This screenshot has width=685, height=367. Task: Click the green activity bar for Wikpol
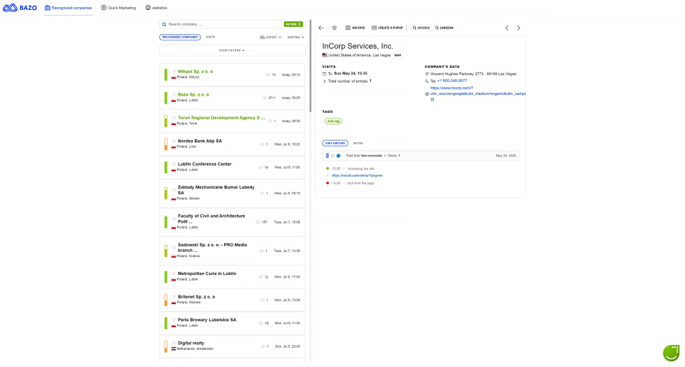[166, 75]
